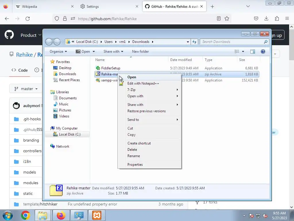The image size is (294, 221).
Task: Click the GitHub logo icon
Action: (9, 35)
